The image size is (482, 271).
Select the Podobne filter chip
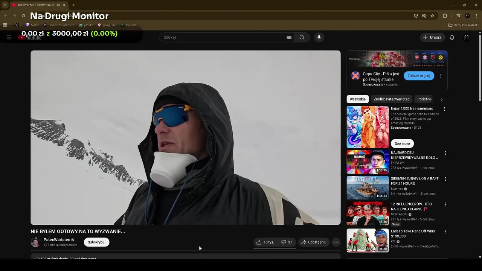[424, 99]
